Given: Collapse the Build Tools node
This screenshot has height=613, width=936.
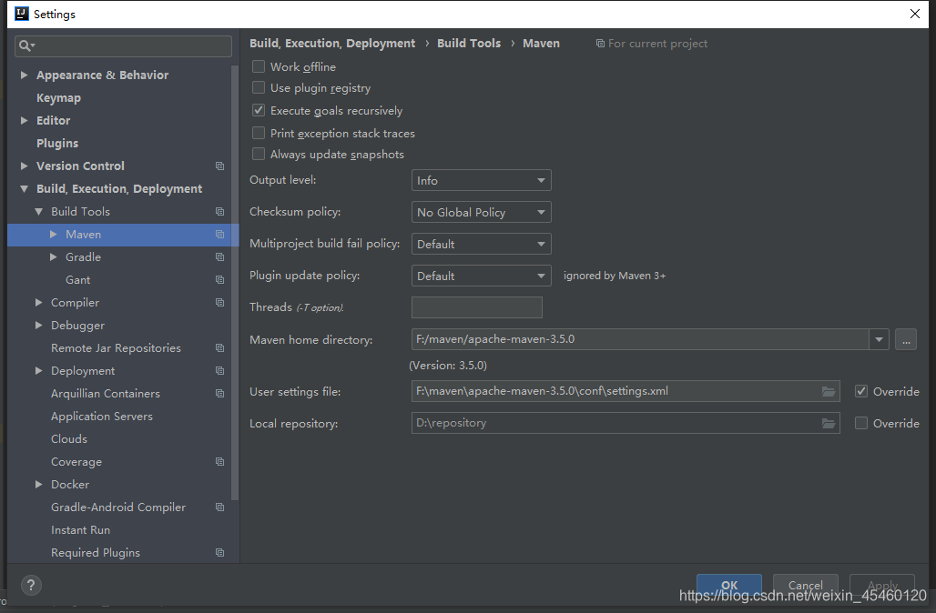Looking at the screenshot, I should pos(39,212).
